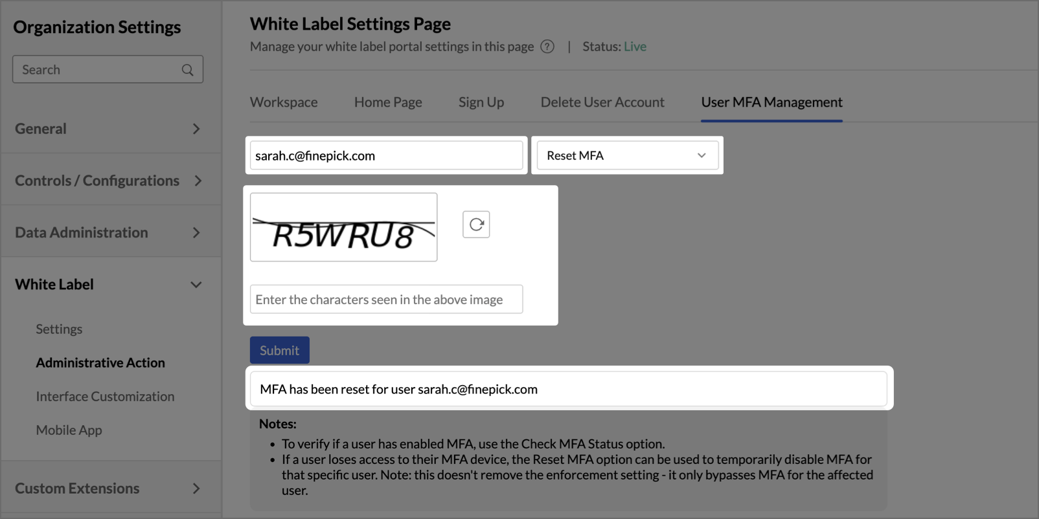Go to Mobile App settings
This screenshot has height=519, width=1039.
69,430
